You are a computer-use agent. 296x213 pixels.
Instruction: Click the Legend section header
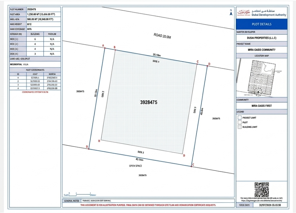coord(262,111)
